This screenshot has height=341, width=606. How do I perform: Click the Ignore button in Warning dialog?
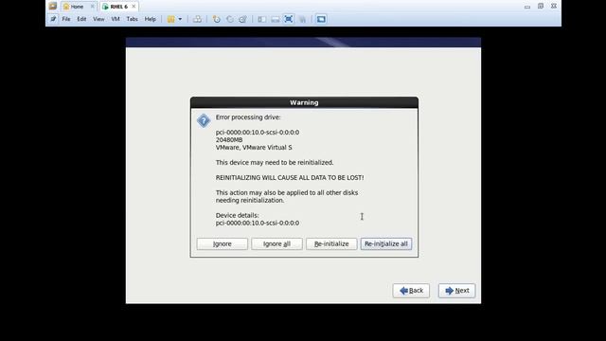click(223, 244)
